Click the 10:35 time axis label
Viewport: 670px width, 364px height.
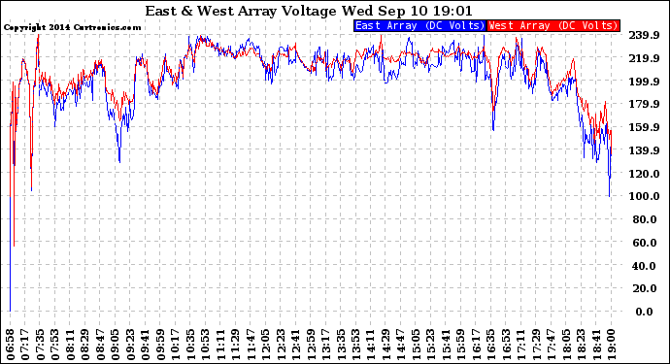tap(190, 345)
